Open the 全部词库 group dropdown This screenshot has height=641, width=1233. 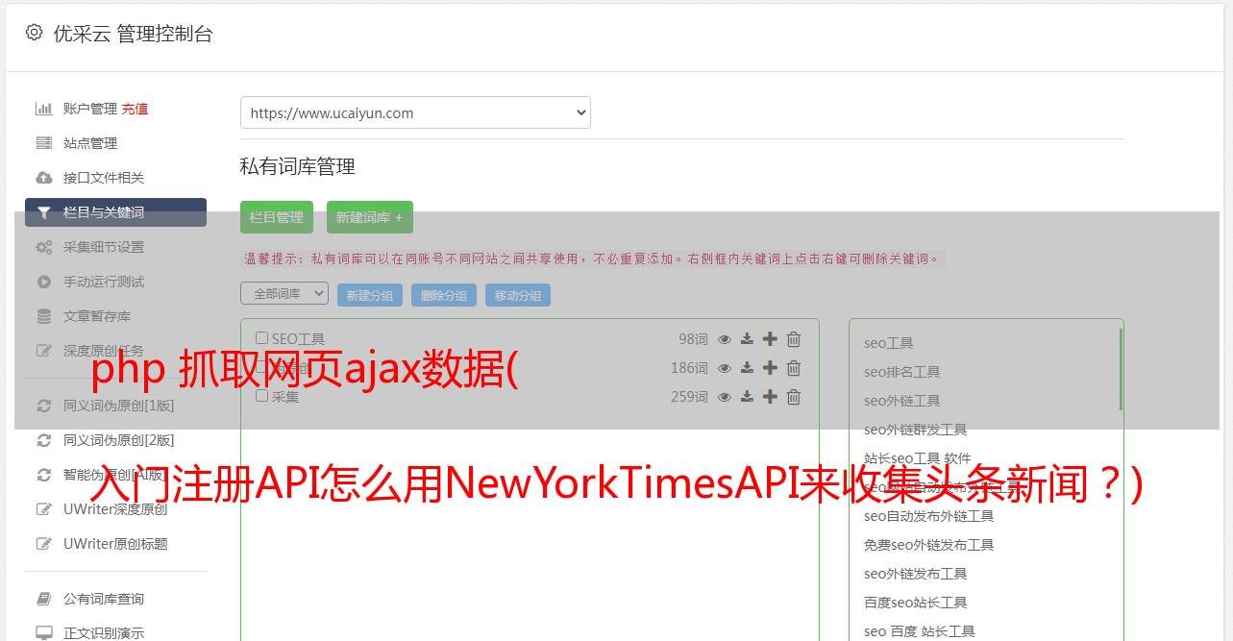tap(284, 293)
